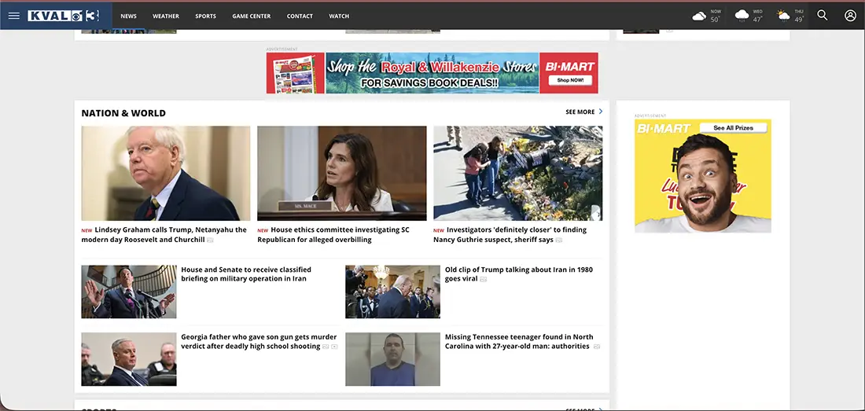Click the Bi-Mart savings book banner ad
Viewport: 865px width, 411px height.
(x=432, y=73)
